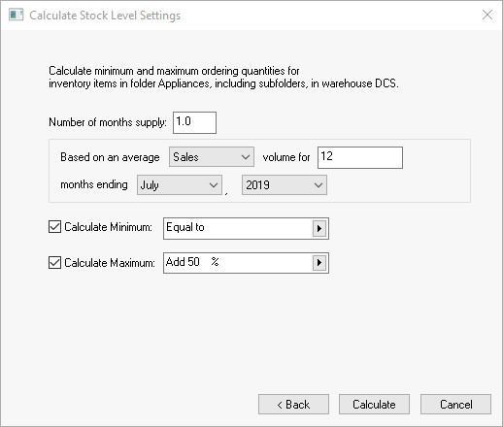Screen dimensions: 503x427
Task: Open the 2019 year dropdown
Action: [x=285, y=185]
